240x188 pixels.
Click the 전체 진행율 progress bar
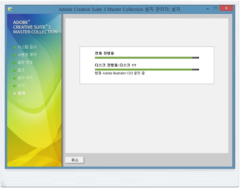(147, 58)
